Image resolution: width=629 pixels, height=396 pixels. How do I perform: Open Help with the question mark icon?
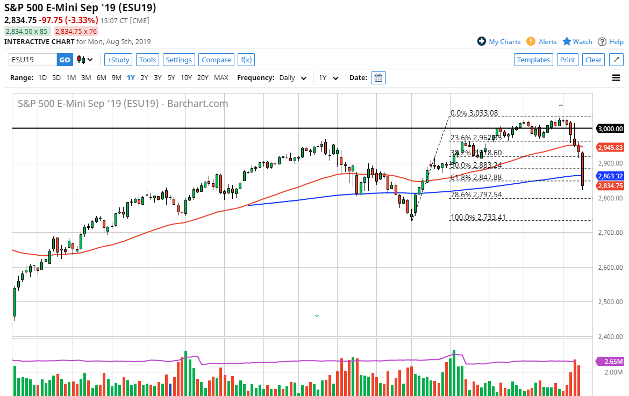point(602,41)
